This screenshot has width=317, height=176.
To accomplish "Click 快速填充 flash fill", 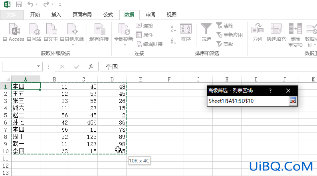I will click(276, 32).
